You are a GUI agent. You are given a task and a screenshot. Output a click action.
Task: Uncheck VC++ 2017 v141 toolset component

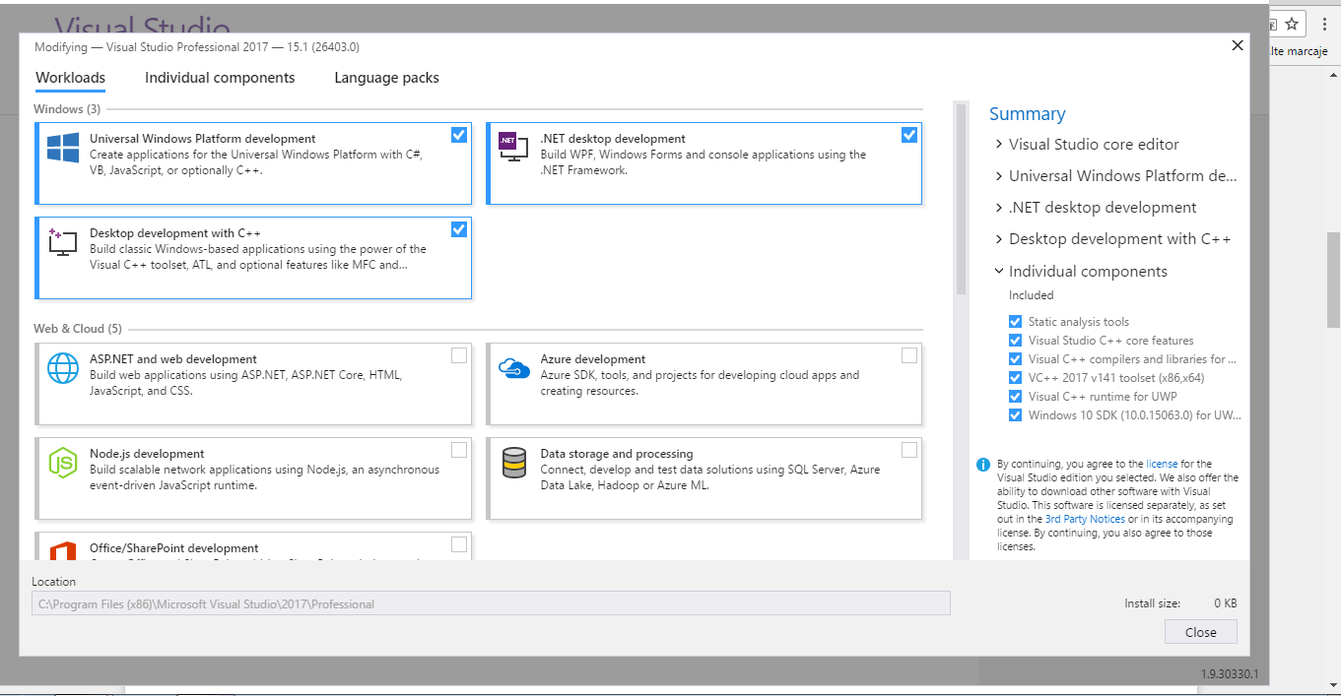coord(1015,378)
